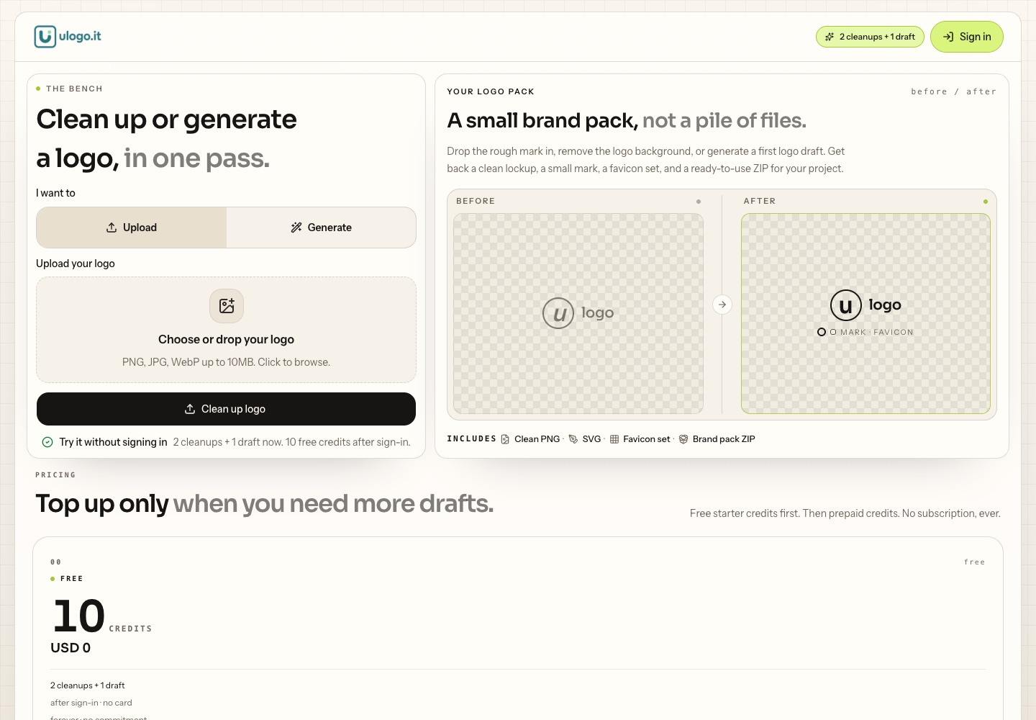Click the Try it without signing in text
This screenshot has width=1036, height=720.
[x=113, y=442]
